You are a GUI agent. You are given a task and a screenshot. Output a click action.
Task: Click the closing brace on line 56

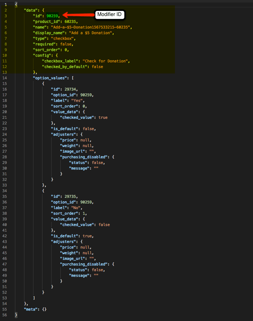click(16, 315)
